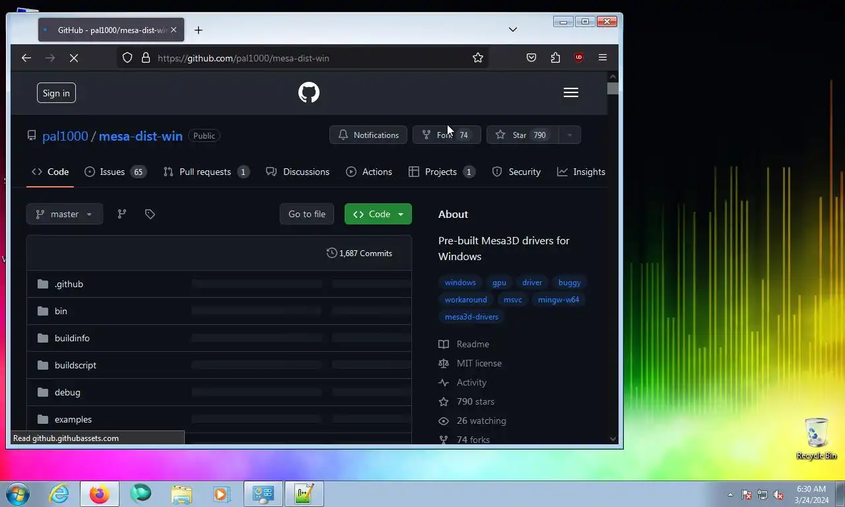Click the mesa-dist-win repository name link

click(141, 136)
